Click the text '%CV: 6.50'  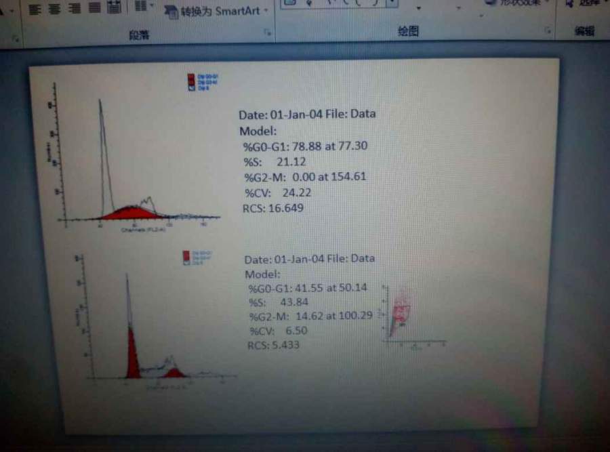click(x=279, y=331)
